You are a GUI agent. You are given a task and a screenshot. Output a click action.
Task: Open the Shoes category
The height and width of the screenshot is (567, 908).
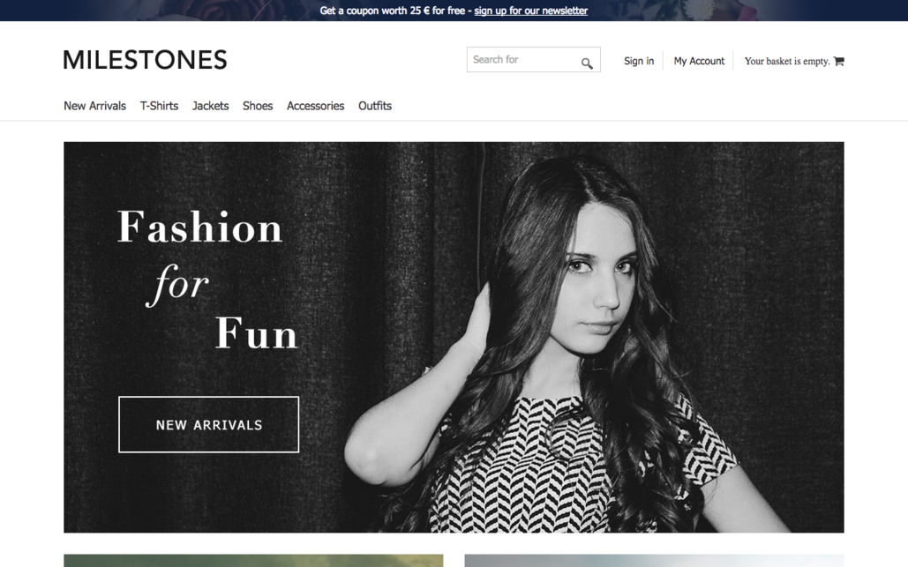pyautogui.click(x=258, y=106)
